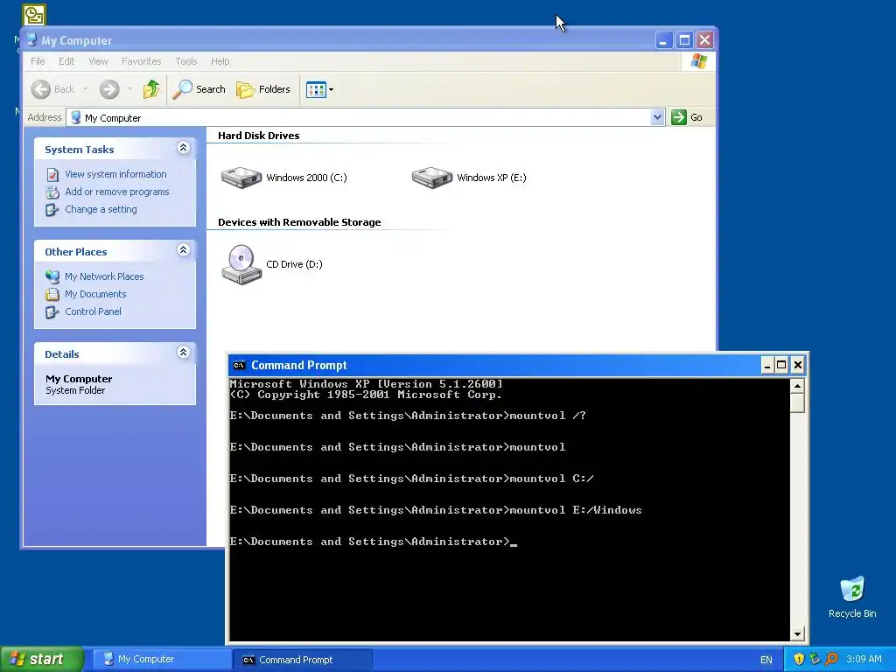The height and width of the screenshot is (672, 896).
Task: Open the Edit menu
Action: tap(66, 61)
